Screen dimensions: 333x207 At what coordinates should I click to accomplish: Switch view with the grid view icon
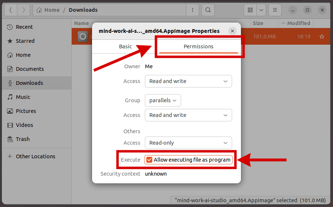[250, 10]
